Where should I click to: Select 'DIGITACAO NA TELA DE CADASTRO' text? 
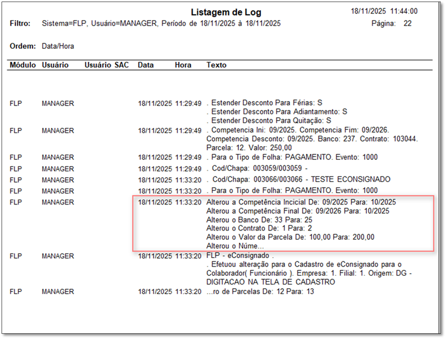coord(271,282)
